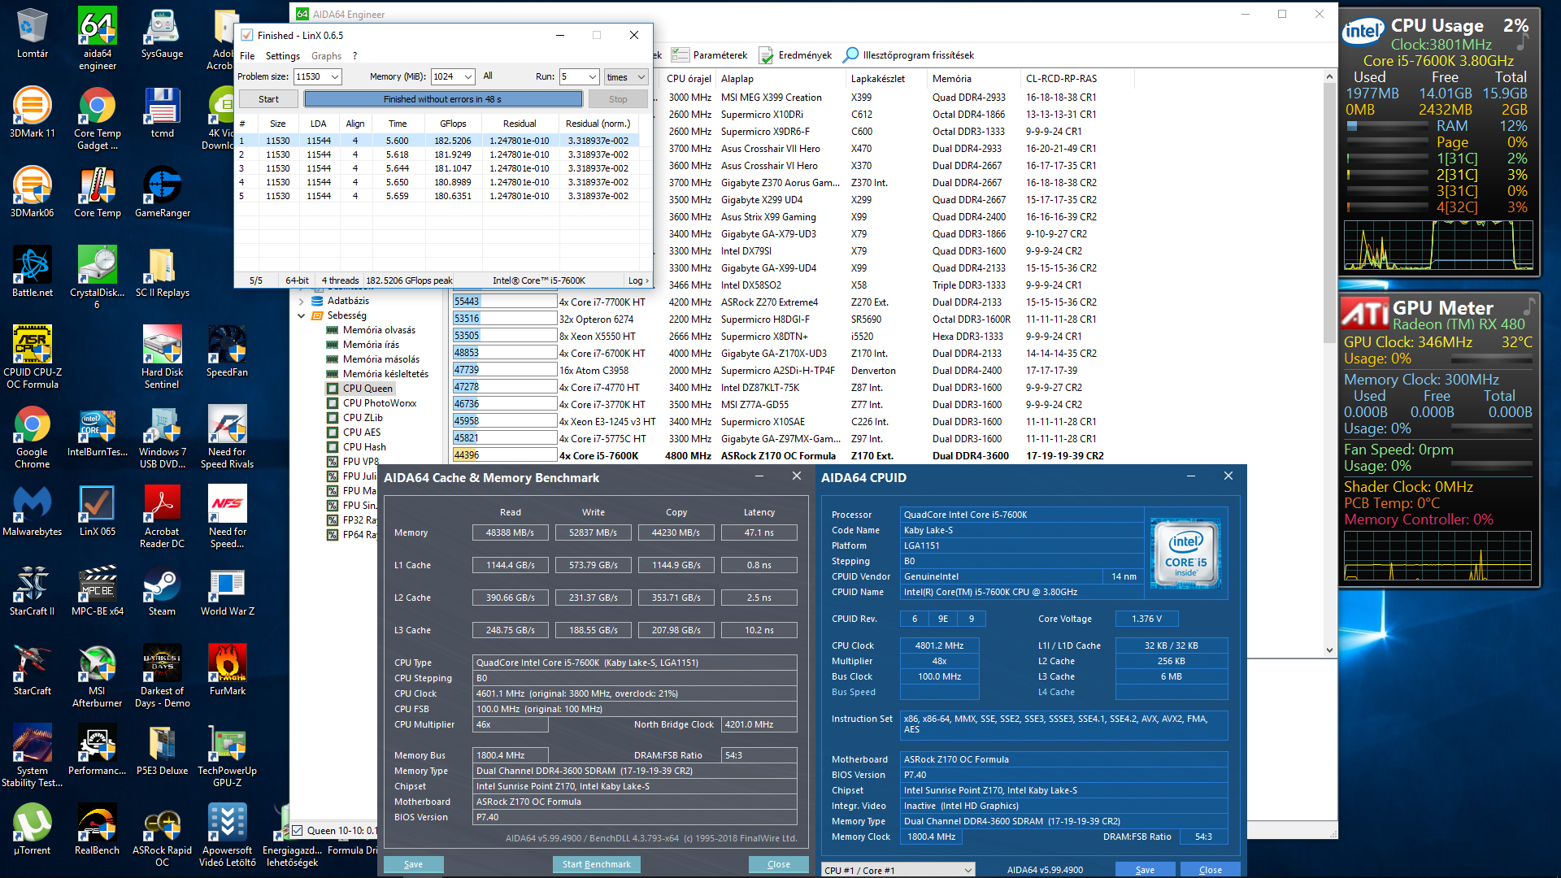Open the FPU VP8 benchmark entry
Viewport: 1561px width, 878px height.
(x=360, y=462)
